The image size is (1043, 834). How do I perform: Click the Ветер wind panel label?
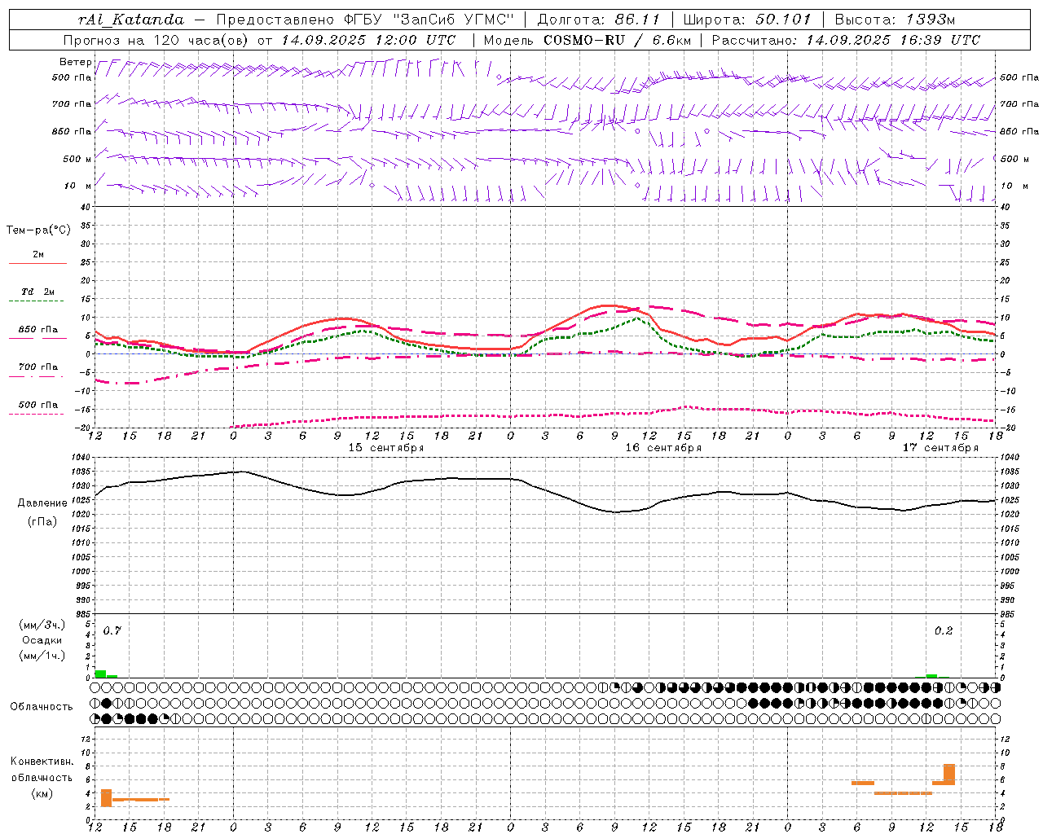point(75,62)
